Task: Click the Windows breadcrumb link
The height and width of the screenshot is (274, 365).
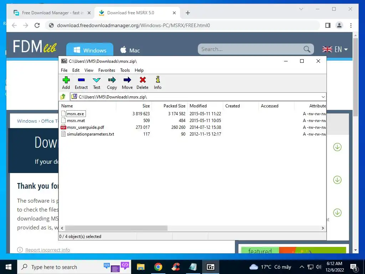Action: coord(27,121)
